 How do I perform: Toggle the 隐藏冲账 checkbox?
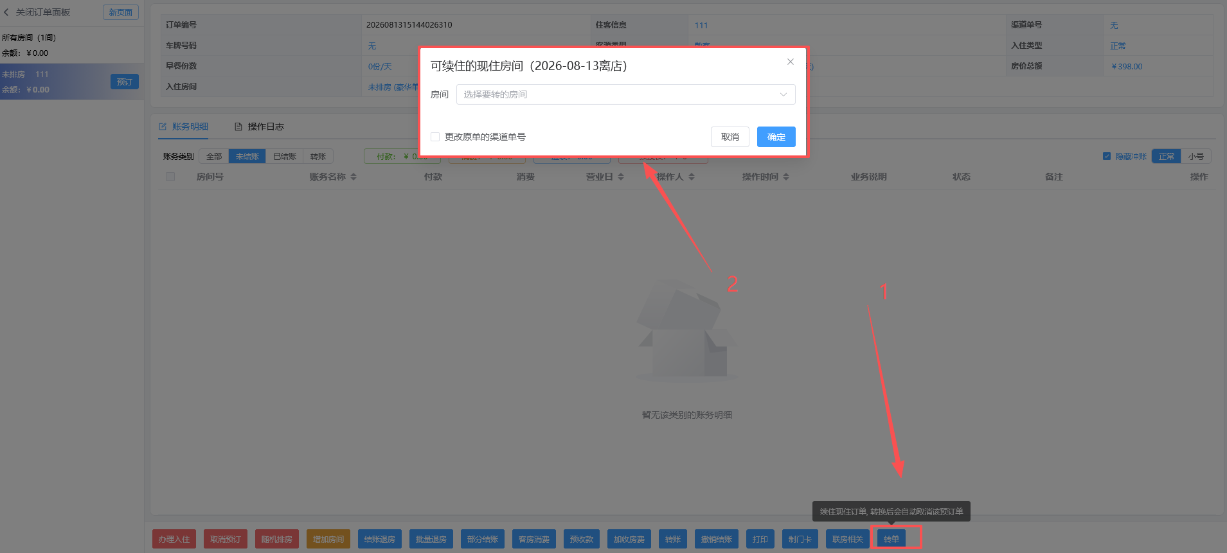tap(1107, 156)
